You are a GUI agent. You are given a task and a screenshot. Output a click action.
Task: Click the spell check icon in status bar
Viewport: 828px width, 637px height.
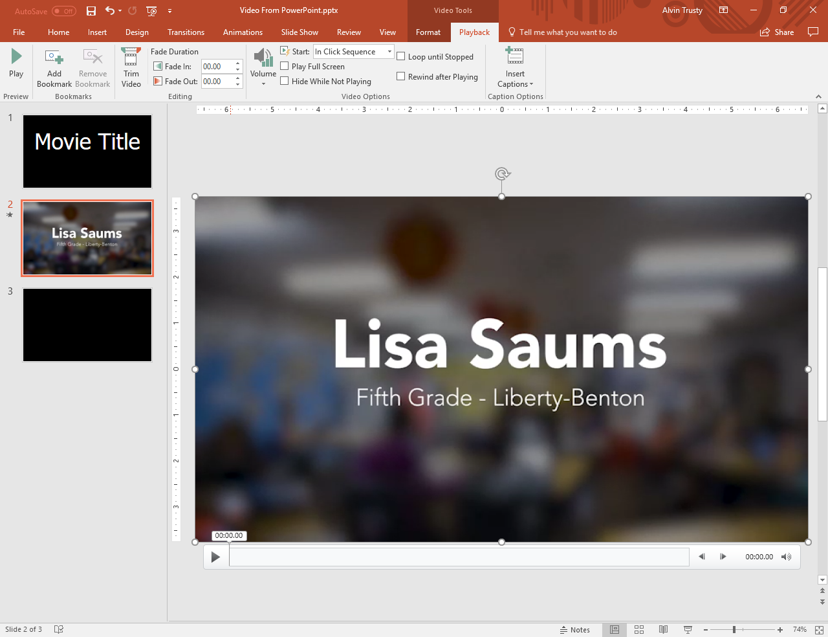coord(59,629)
